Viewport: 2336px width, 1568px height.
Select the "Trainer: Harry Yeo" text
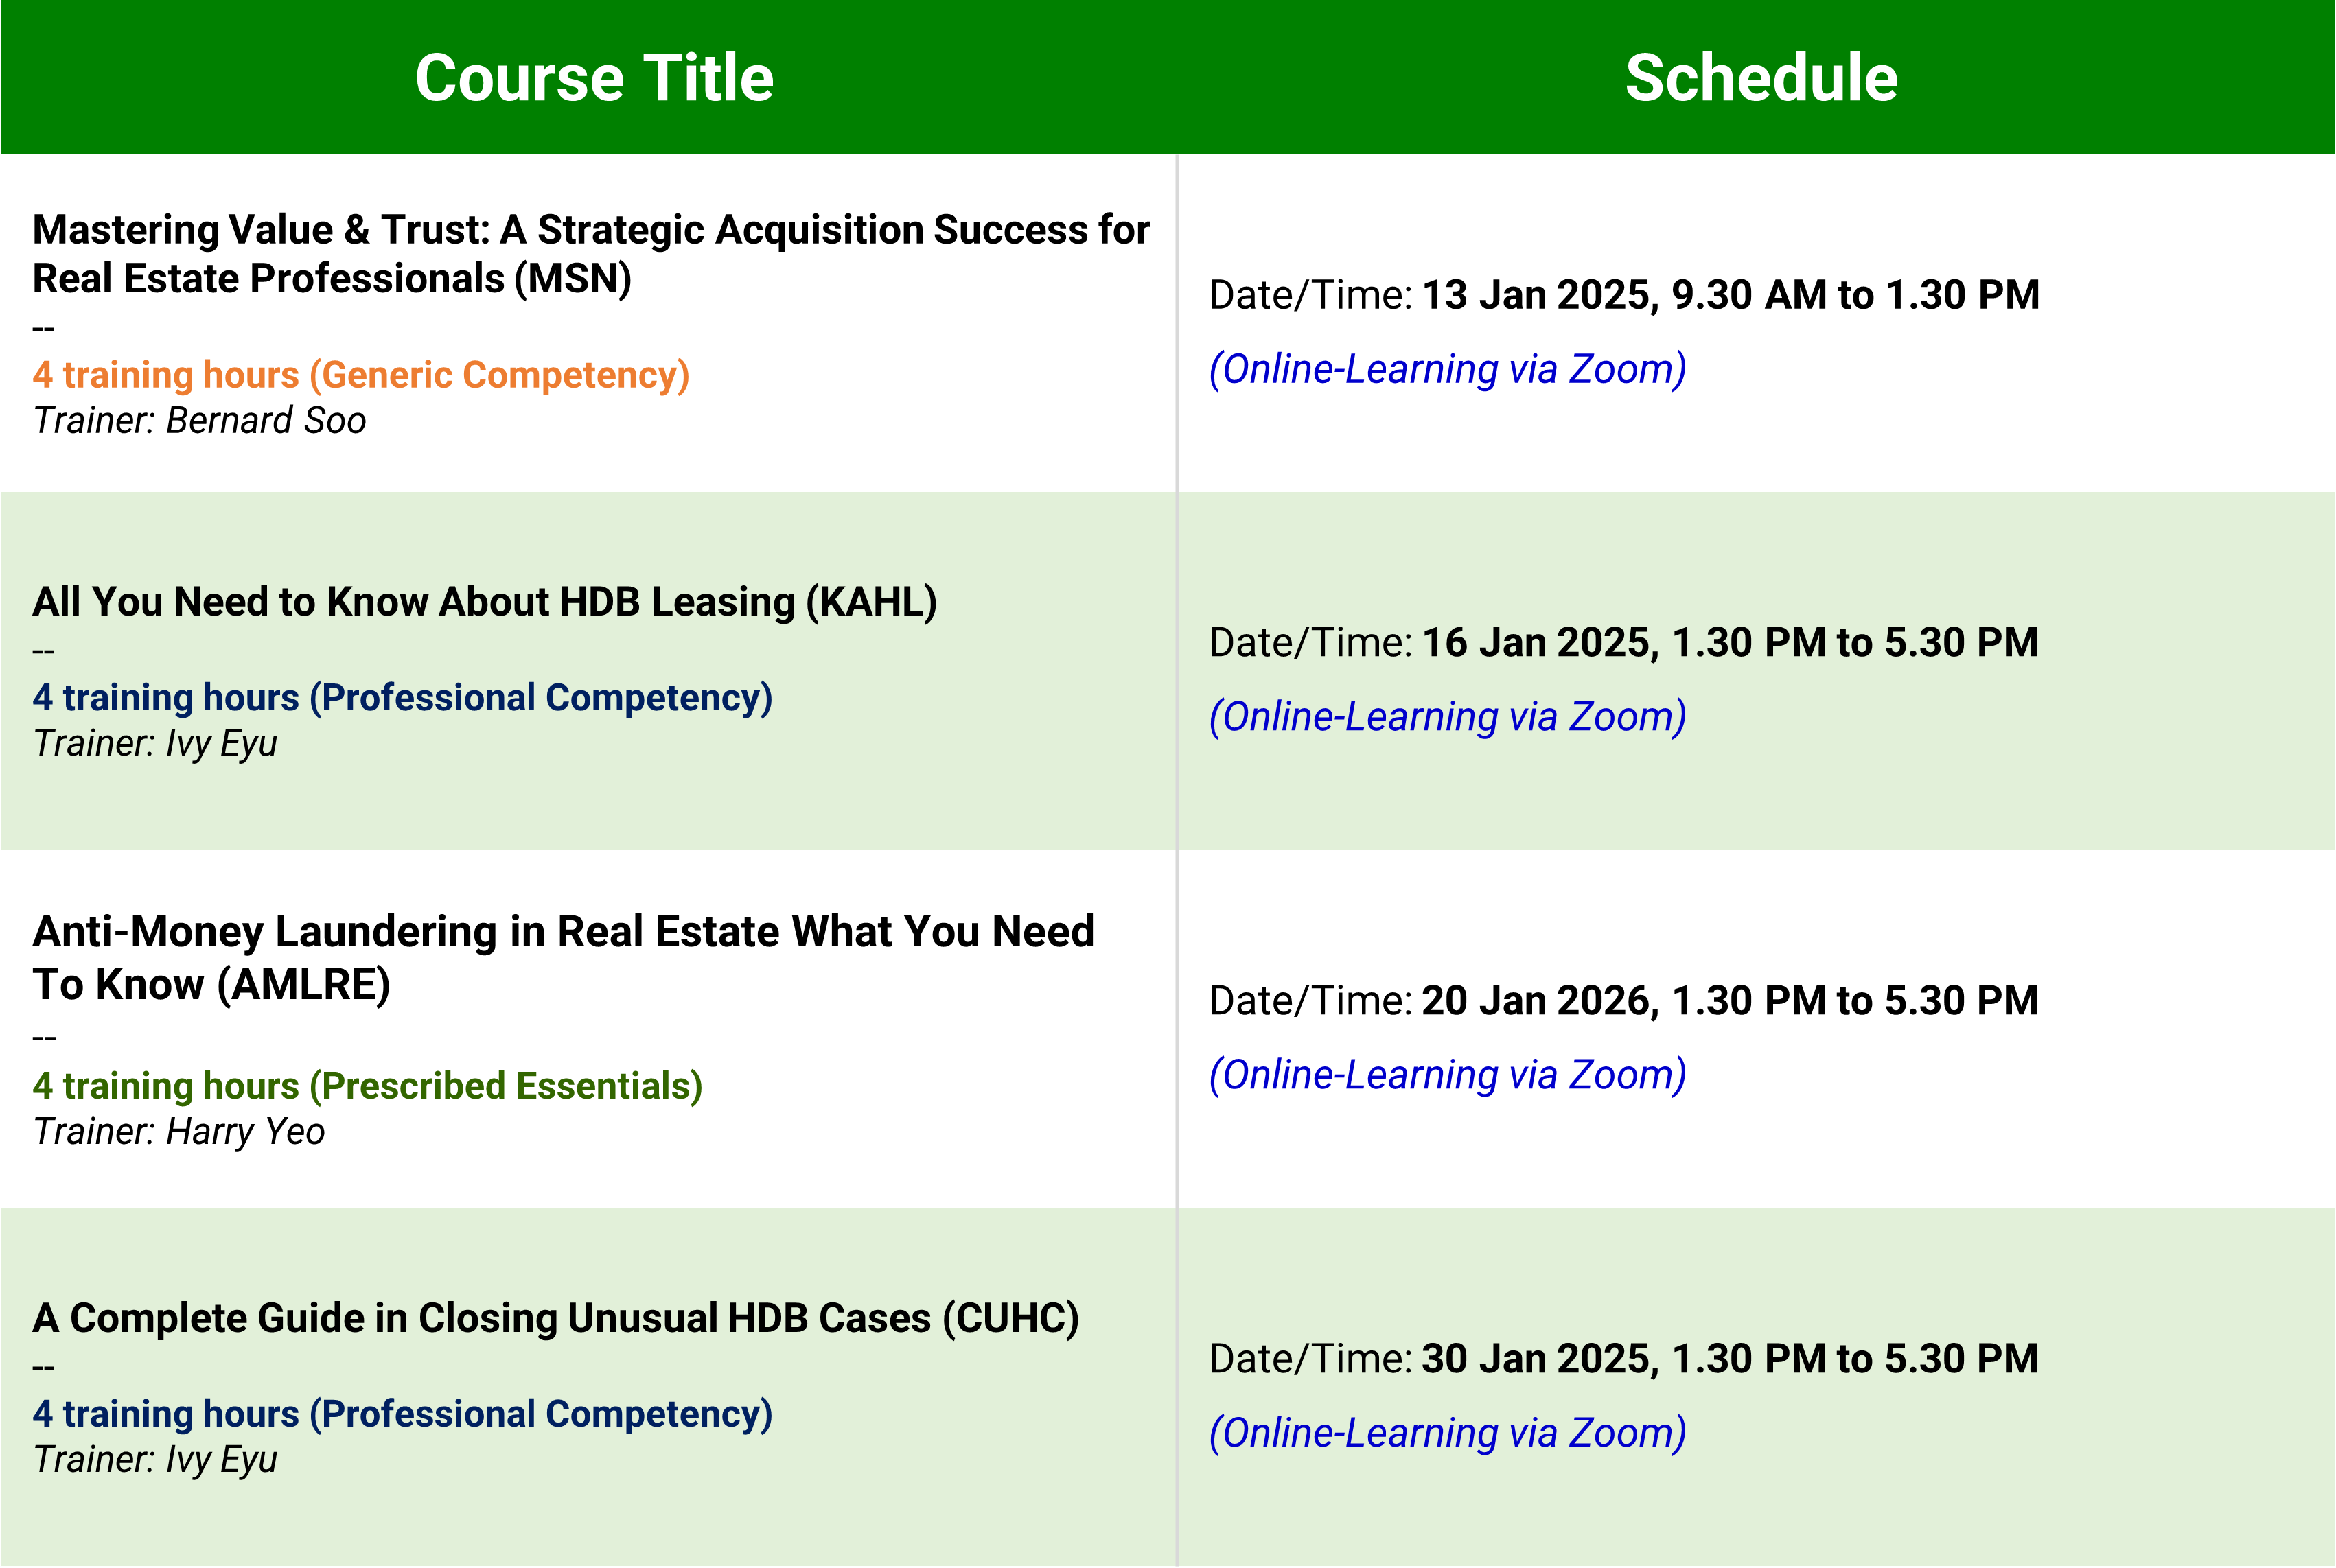coord(179,1132)
